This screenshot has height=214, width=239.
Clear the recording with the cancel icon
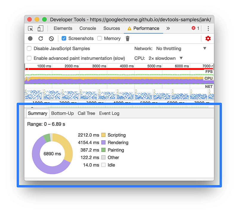pos(51,39)
